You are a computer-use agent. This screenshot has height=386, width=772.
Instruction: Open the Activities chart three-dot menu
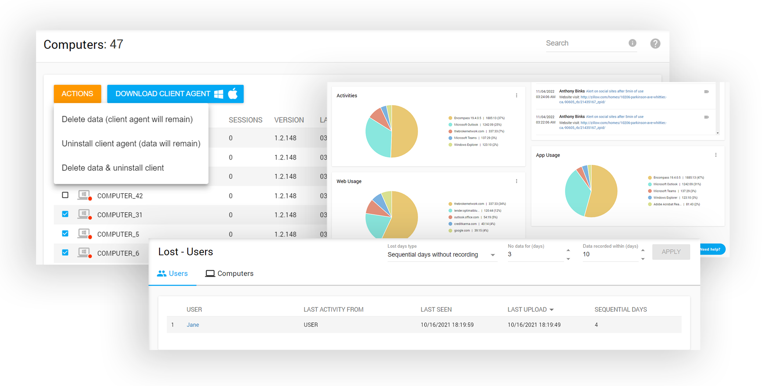(517, 96)
